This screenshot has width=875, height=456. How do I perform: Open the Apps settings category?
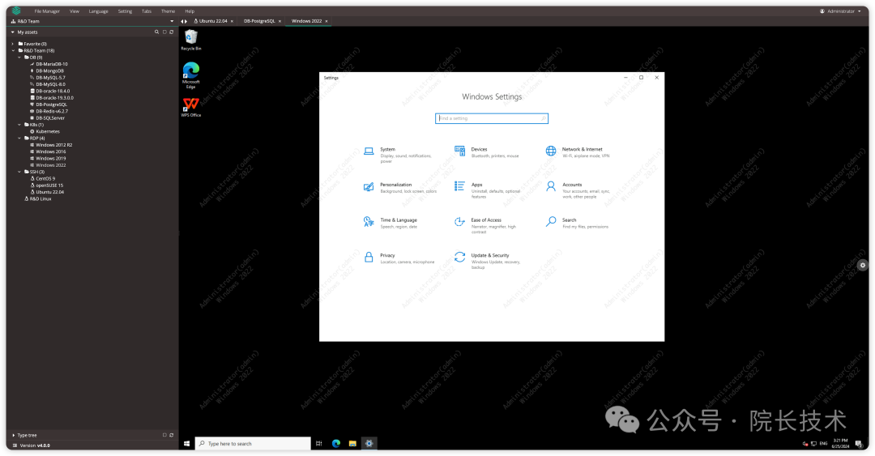tap(487, 190)
